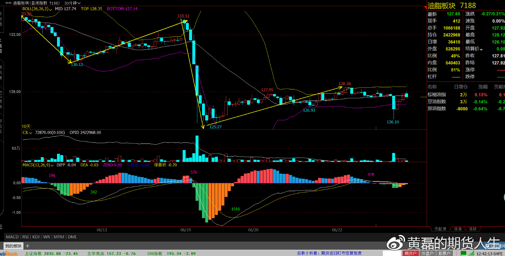Click the DEA -0.03 MACD label
Viewport: 505px width, 256px height.
click(x=89, y=165)
